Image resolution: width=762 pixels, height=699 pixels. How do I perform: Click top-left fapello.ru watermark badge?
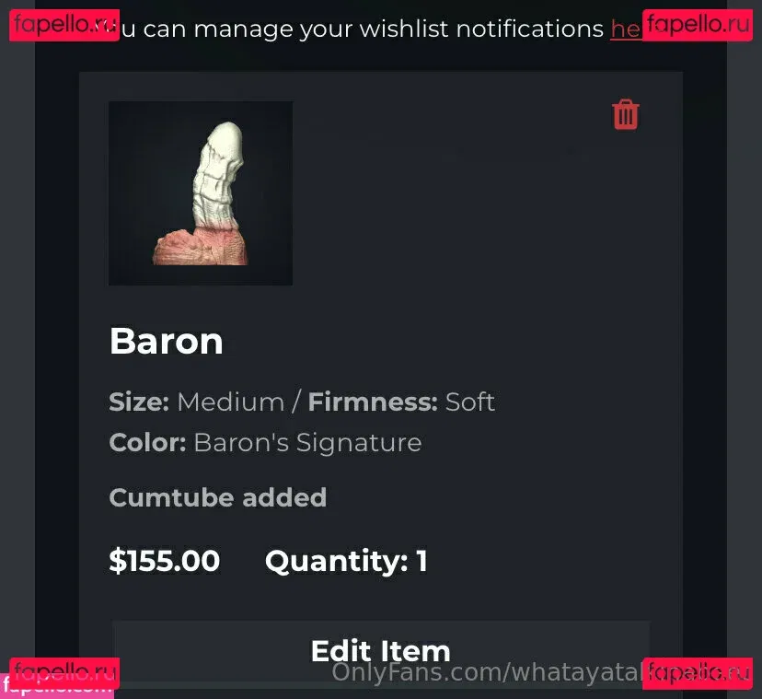point(64,25)
